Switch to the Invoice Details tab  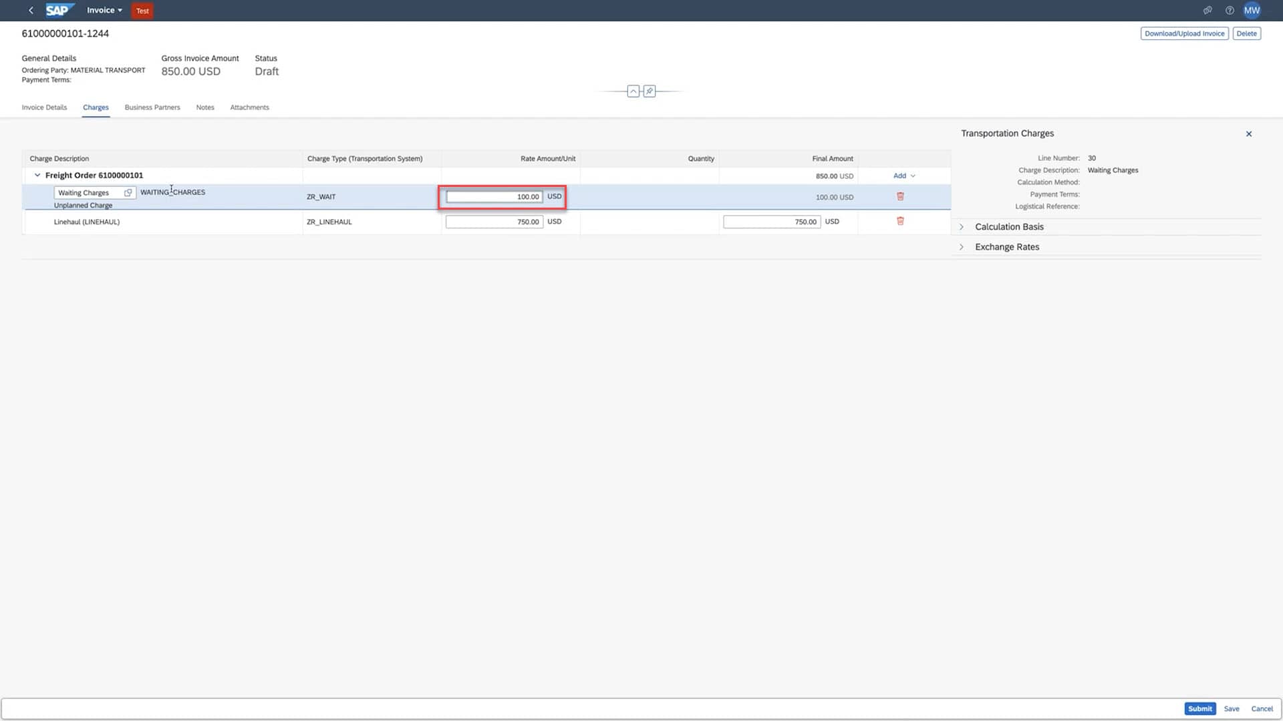[44, 107]
